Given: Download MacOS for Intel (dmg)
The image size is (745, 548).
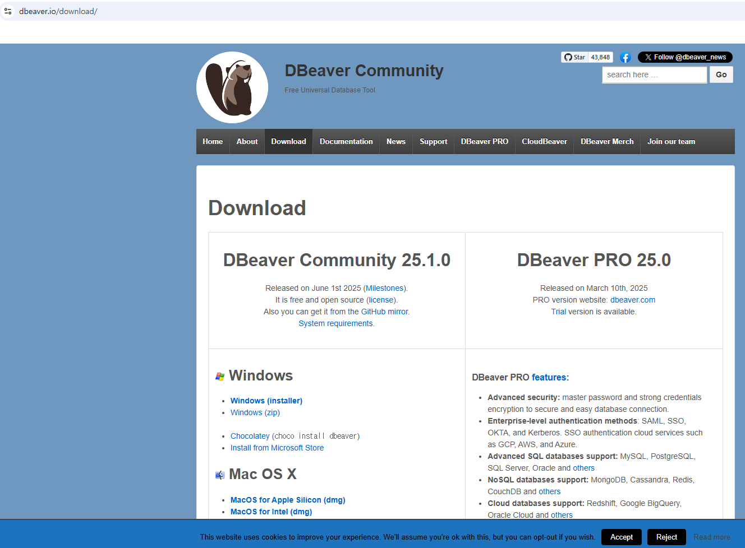Looking at the screenshot, I should pyautogui.click(x=272, y=512).
